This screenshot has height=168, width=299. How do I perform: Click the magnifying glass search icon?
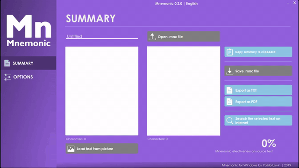229,120
